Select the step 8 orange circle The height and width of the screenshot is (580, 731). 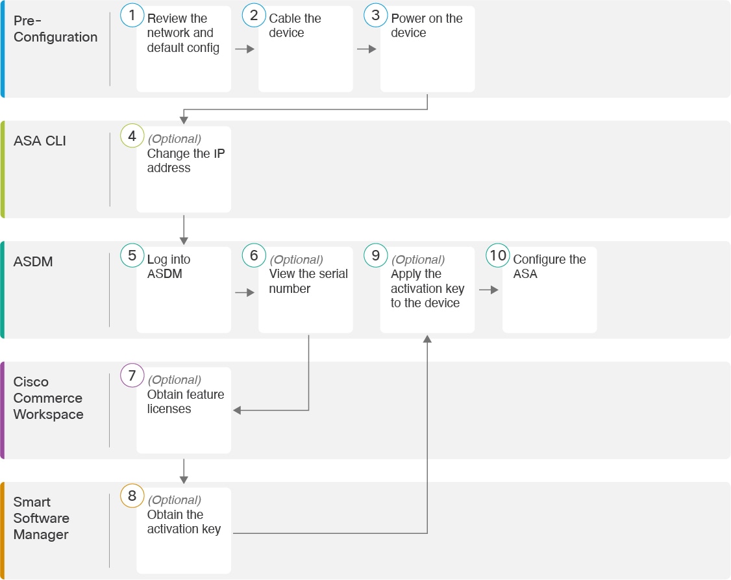click(132, 496)
